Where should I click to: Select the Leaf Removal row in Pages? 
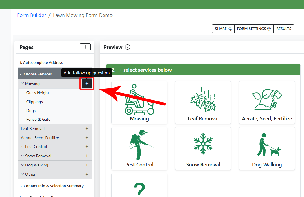coord(55,129)
